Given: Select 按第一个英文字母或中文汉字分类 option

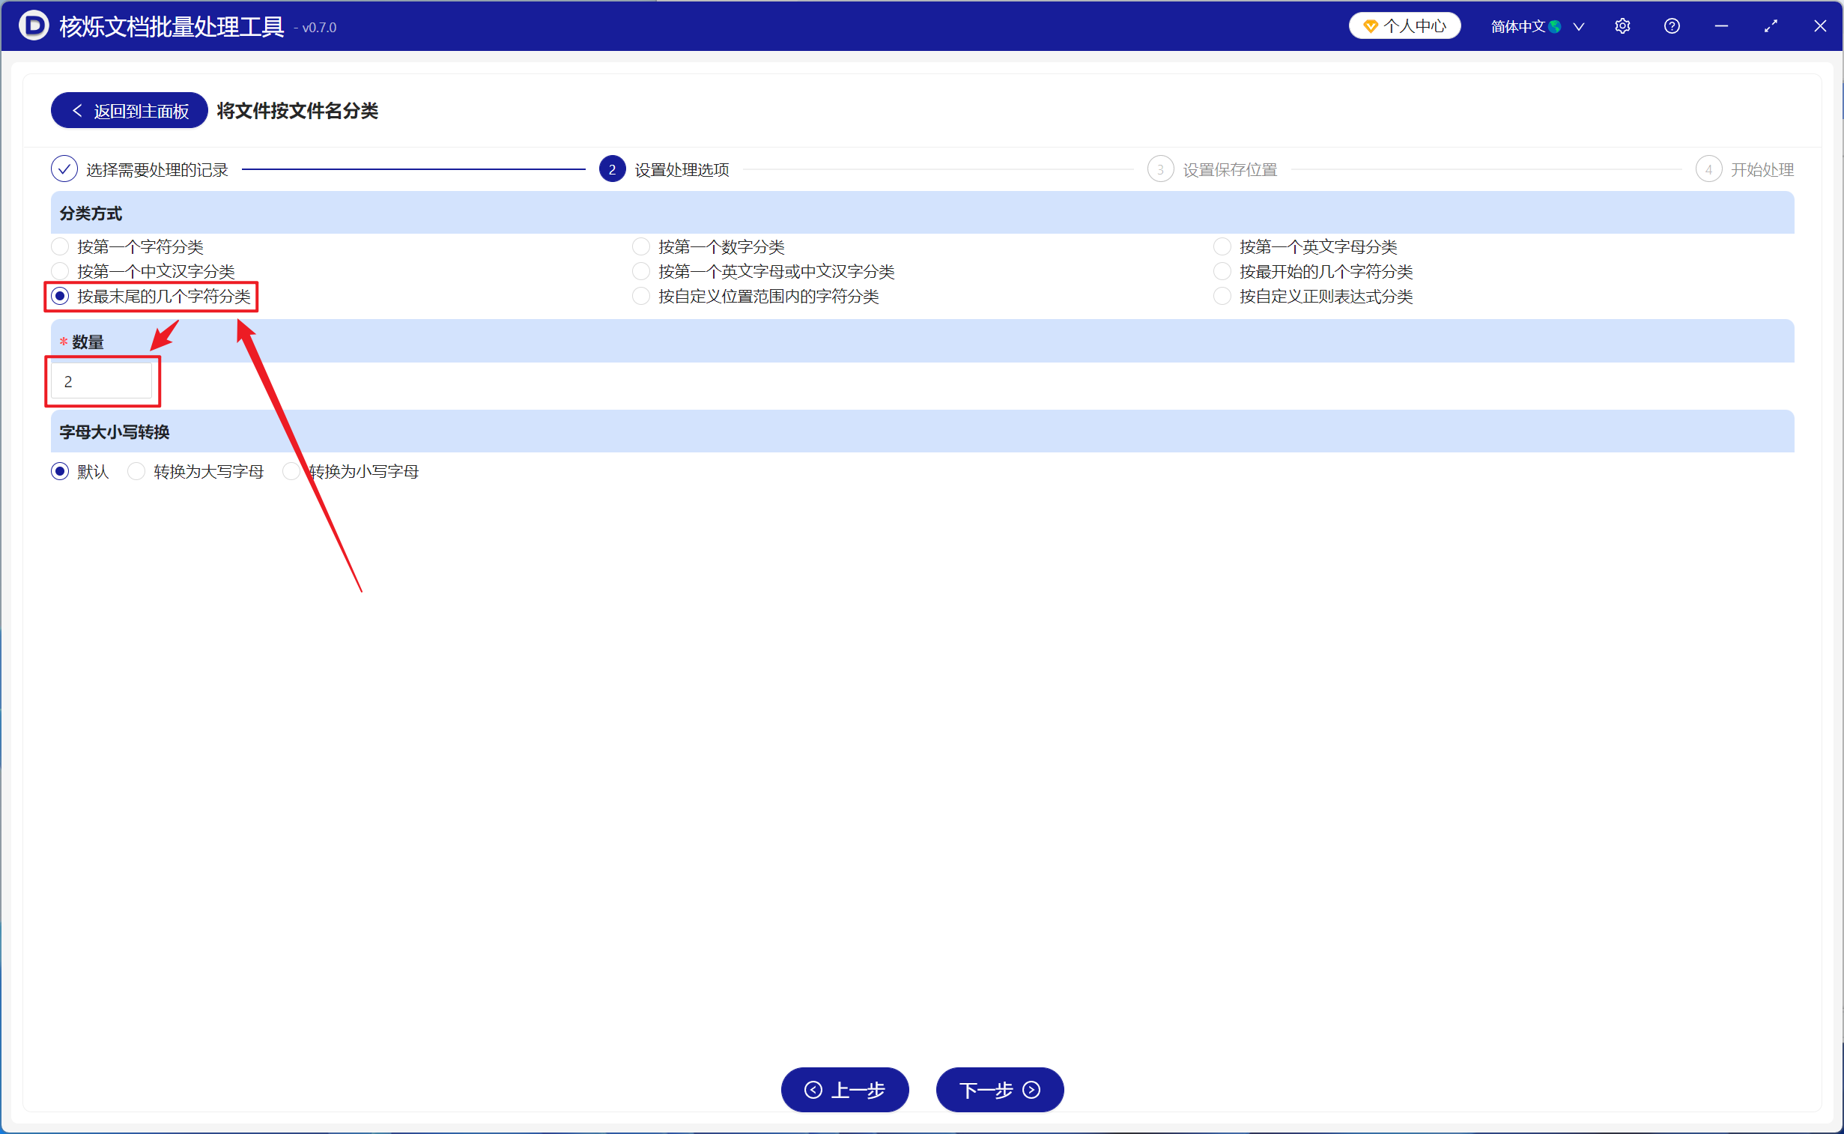Looking at the screenshot, I should tap(641, 271).
